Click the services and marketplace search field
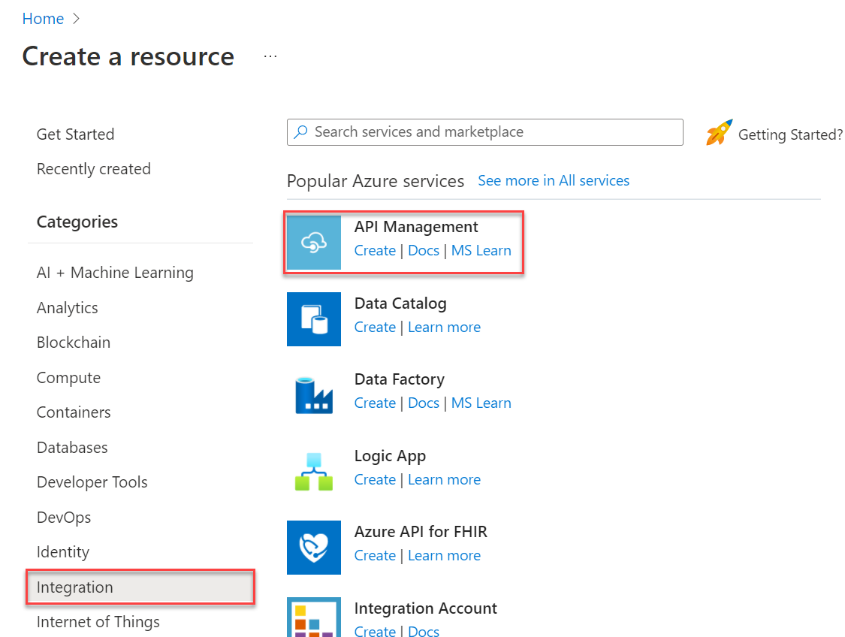The image size is (845, 637). tap(484, 132)
